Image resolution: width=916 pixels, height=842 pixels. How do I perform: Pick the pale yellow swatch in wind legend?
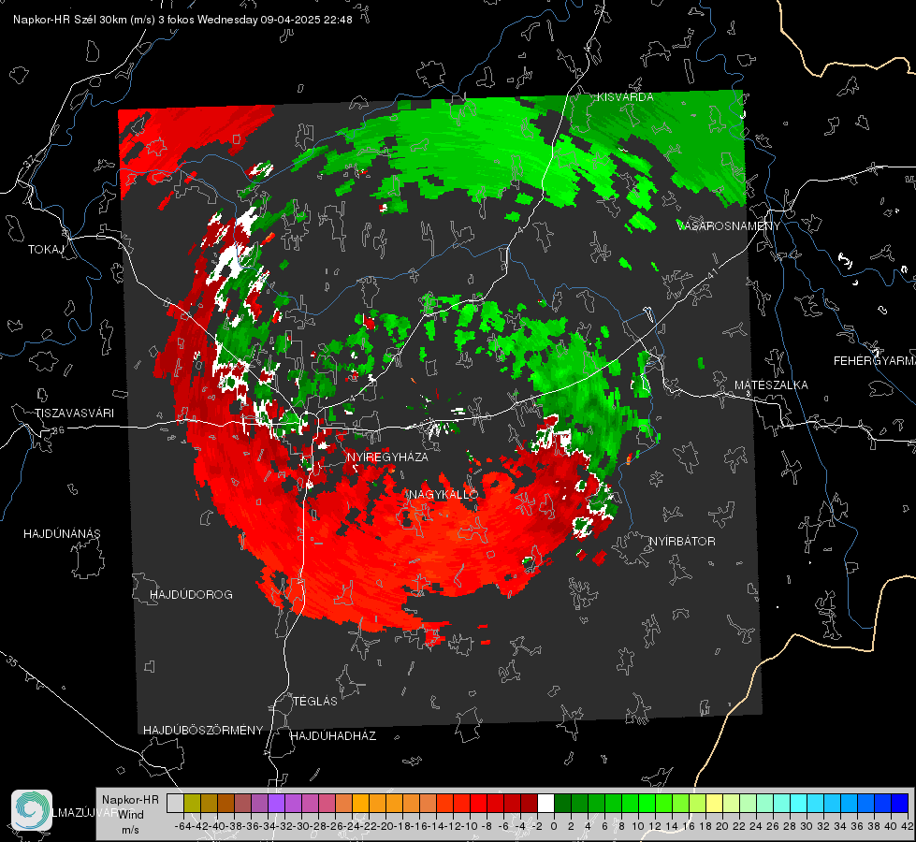tap(715, 803)
